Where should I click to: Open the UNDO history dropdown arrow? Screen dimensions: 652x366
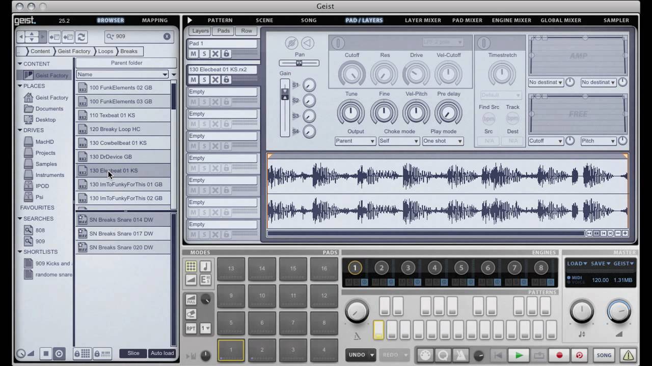[x=372, y=355]
